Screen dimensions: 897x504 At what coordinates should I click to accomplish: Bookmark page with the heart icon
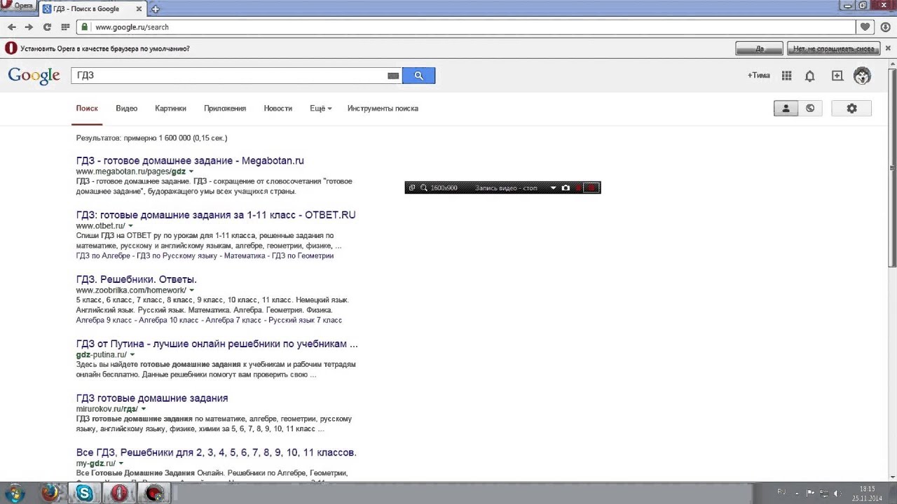coord(865,27)
